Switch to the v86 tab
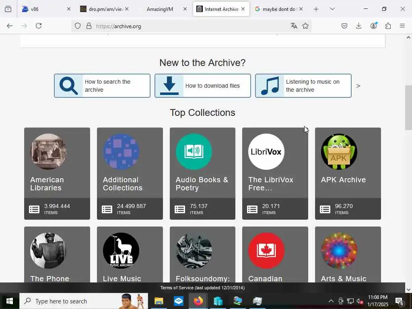 point(46,9)
